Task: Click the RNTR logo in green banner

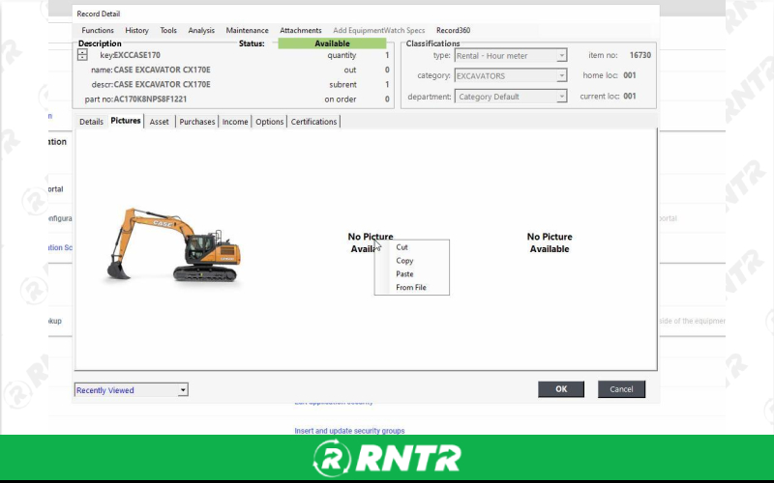Action: (387, 458)
